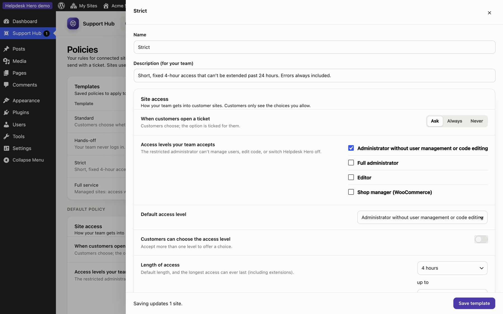Viewport: 503px width, 314px height.
Task: Click the WordPress logo icon
Action: point(61,6)
